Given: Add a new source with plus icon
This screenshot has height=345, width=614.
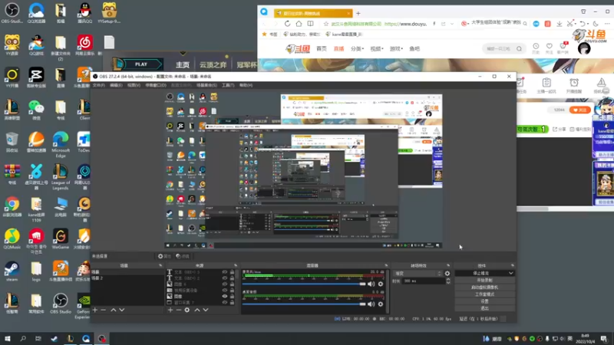Looking at the screenshot, I should coord(170,310).
